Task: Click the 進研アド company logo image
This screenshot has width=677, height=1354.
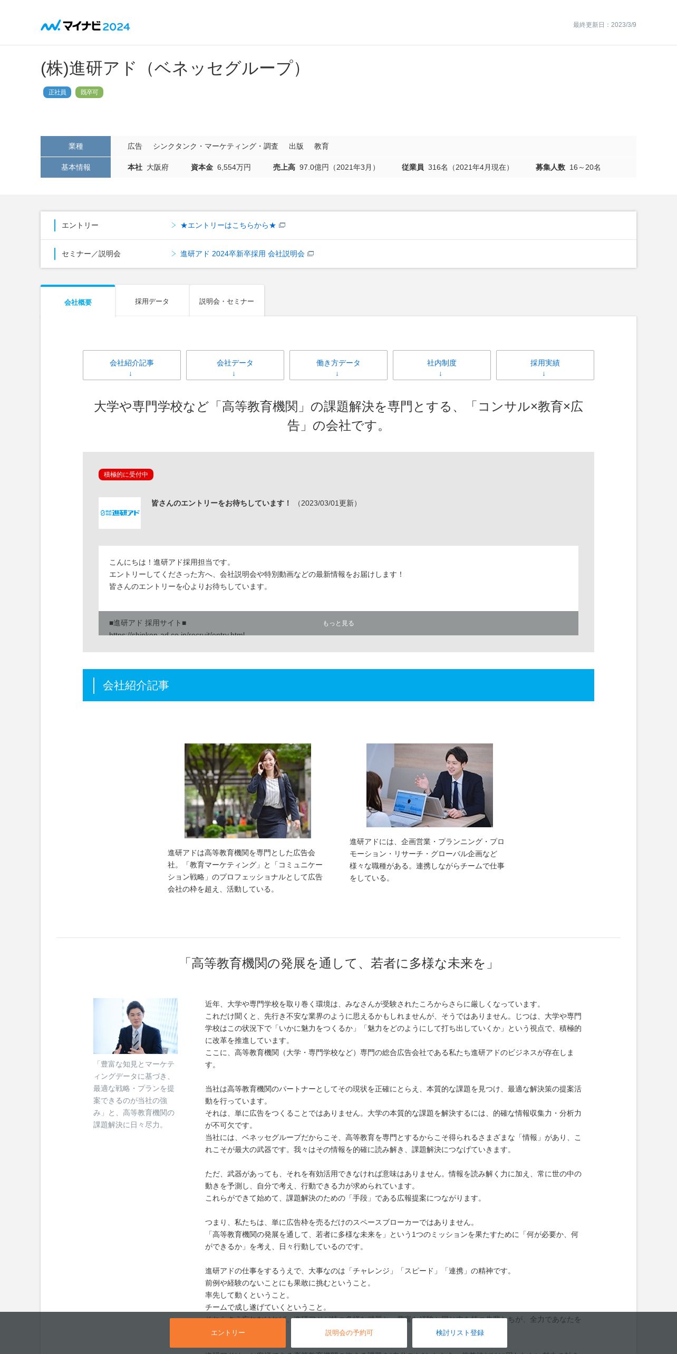Action: [120, 513]
